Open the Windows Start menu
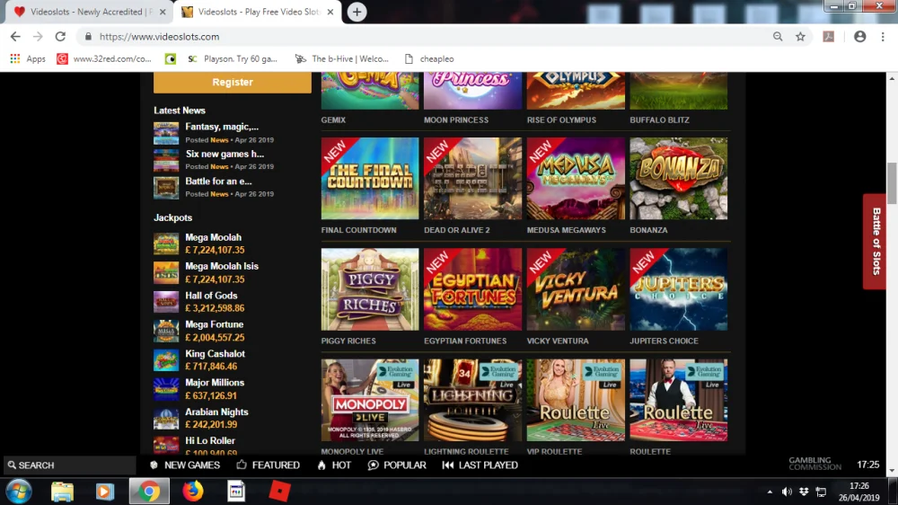Viewport: 898px width, 505px height. 18,492
